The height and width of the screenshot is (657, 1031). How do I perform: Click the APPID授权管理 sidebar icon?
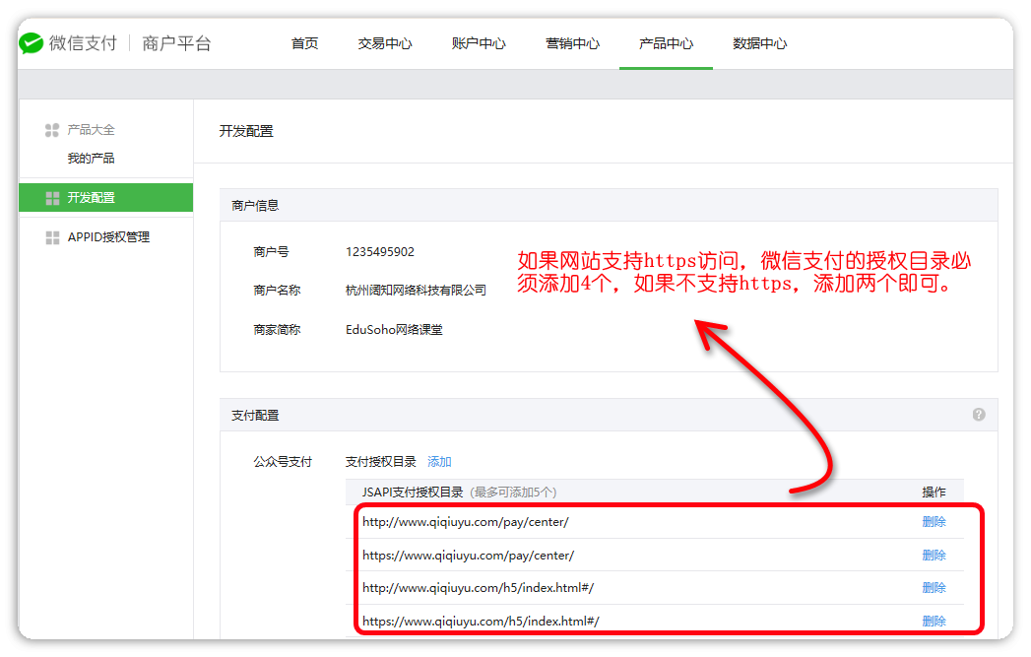(52, 237)
